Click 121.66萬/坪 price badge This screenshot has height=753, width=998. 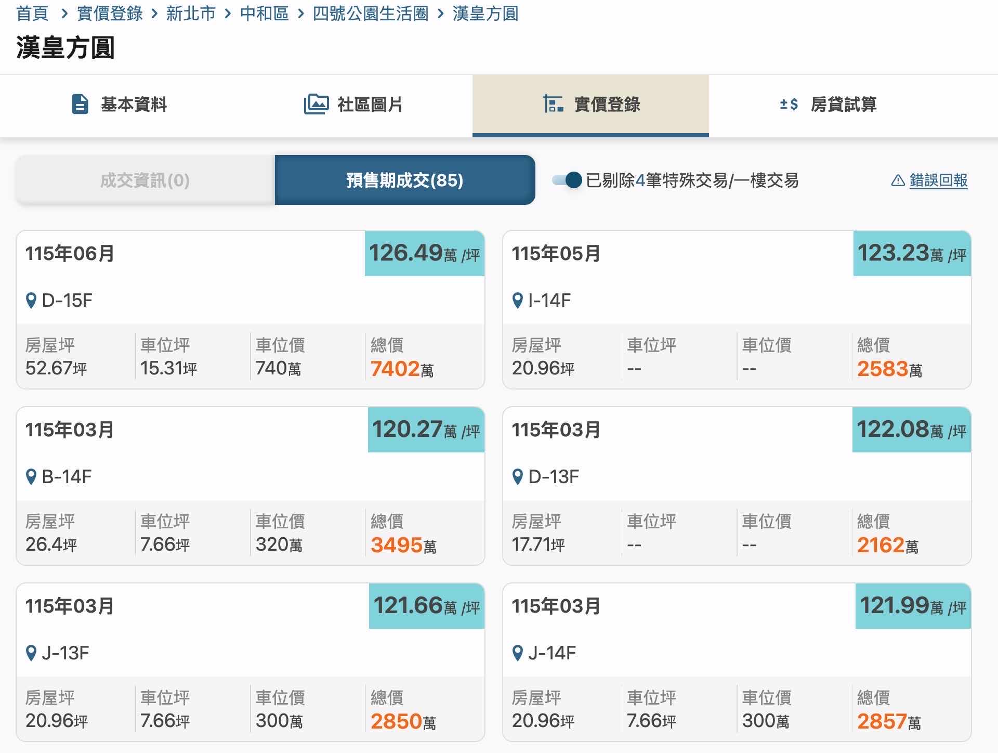(427, 606)
